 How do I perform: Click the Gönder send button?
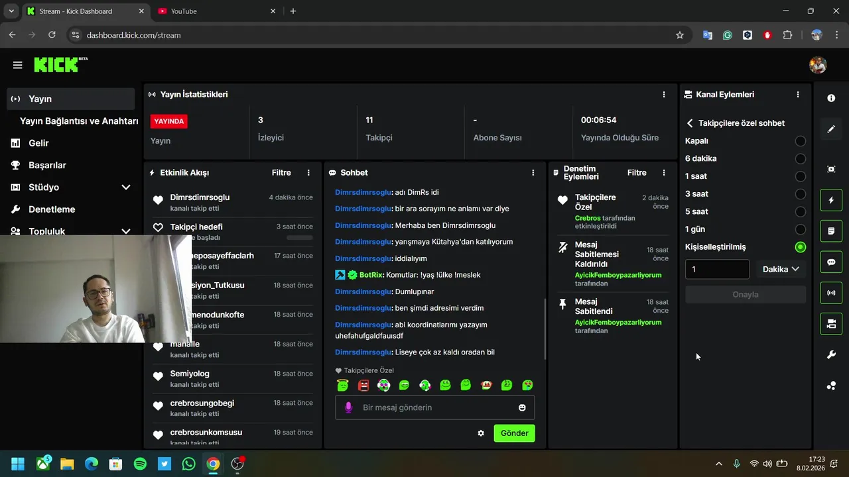point(514,433)
